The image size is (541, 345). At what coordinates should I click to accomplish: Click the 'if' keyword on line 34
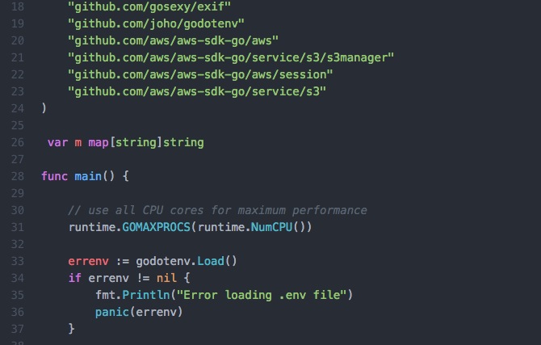click(x=75, y=278)
